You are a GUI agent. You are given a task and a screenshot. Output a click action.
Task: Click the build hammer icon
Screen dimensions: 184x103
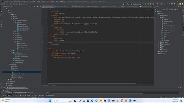tap(128, 4)
